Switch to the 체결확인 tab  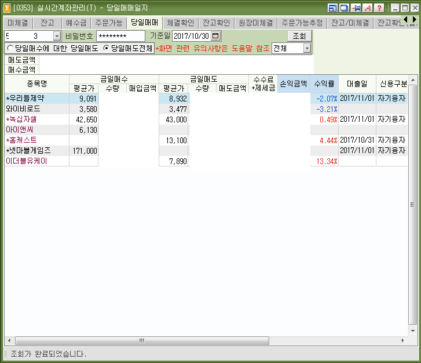pos(181,23)
